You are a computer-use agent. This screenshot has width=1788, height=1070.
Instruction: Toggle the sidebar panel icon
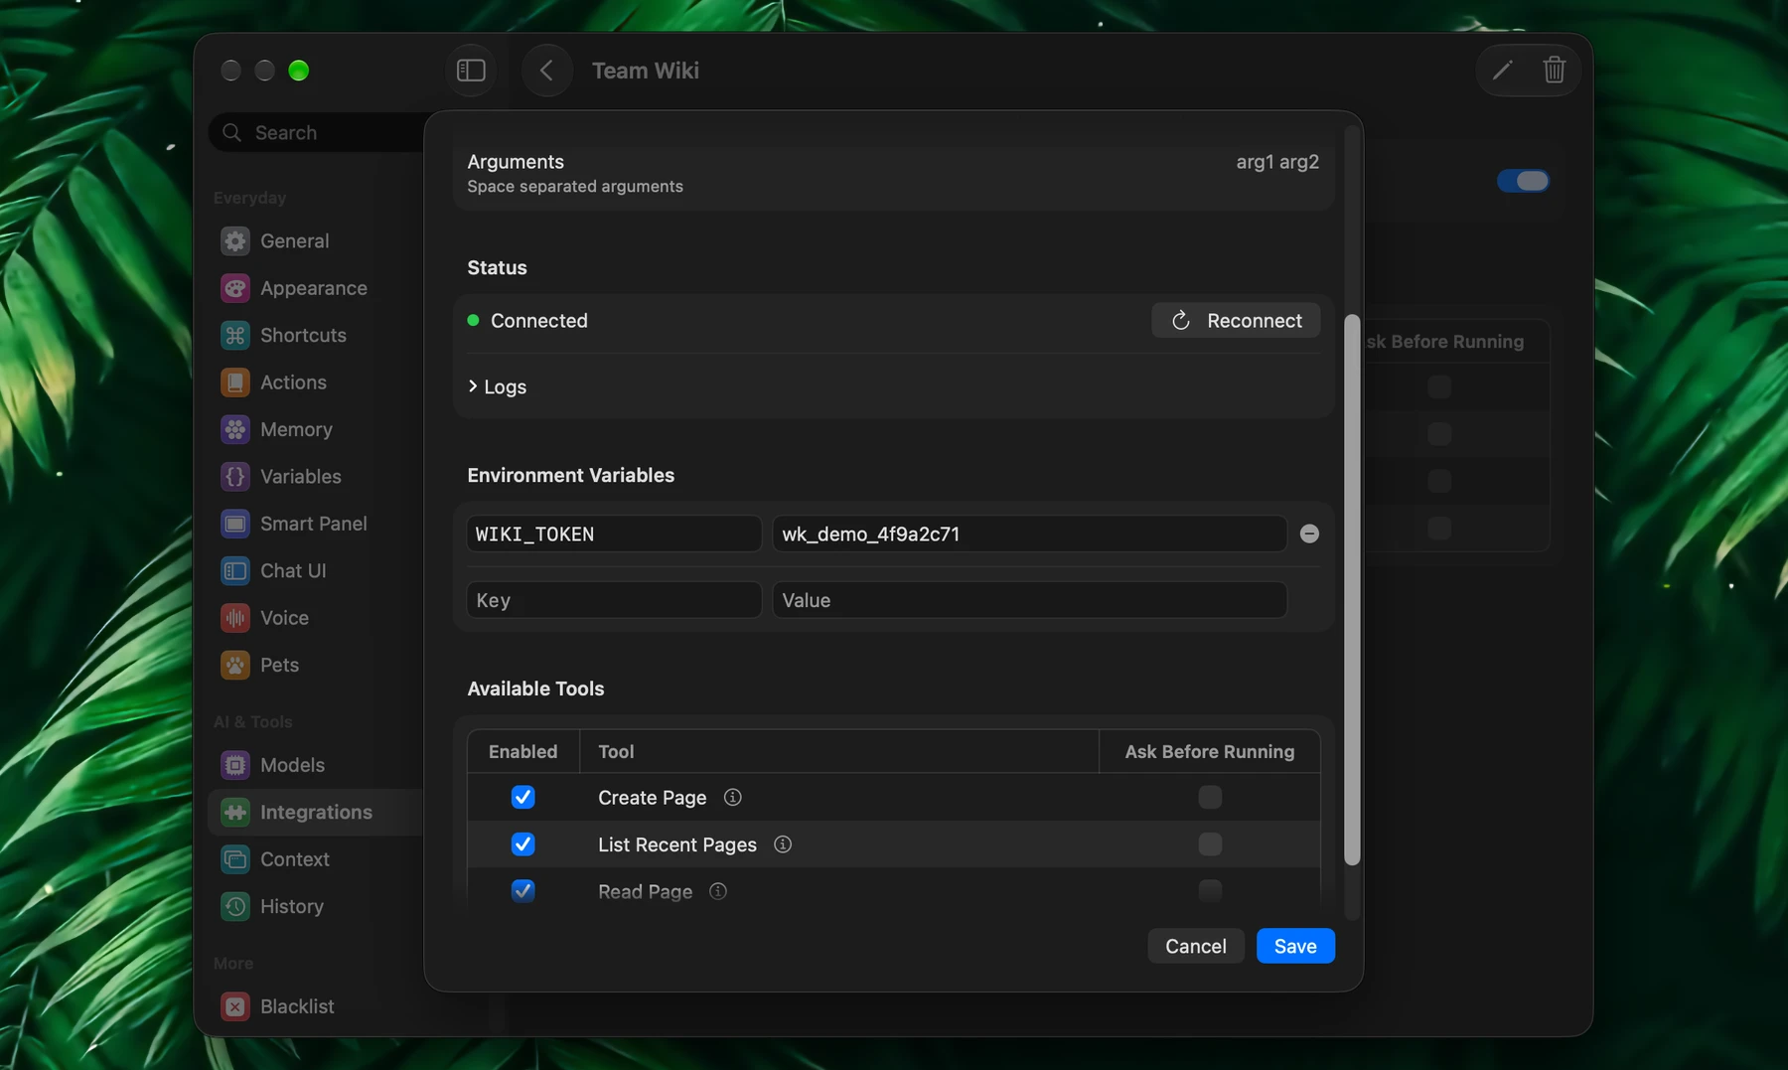471,71
